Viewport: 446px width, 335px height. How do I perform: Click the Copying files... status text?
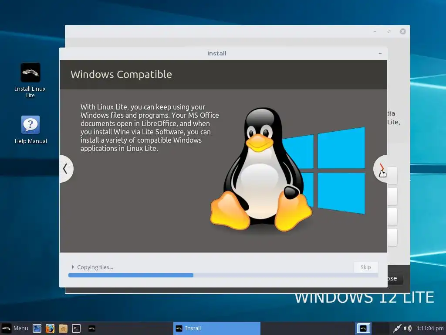95,267
